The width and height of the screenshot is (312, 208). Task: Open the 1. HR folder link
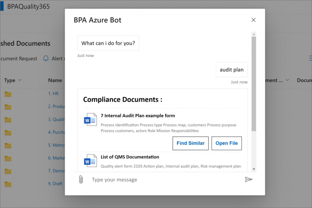click(x=53, y=94)
